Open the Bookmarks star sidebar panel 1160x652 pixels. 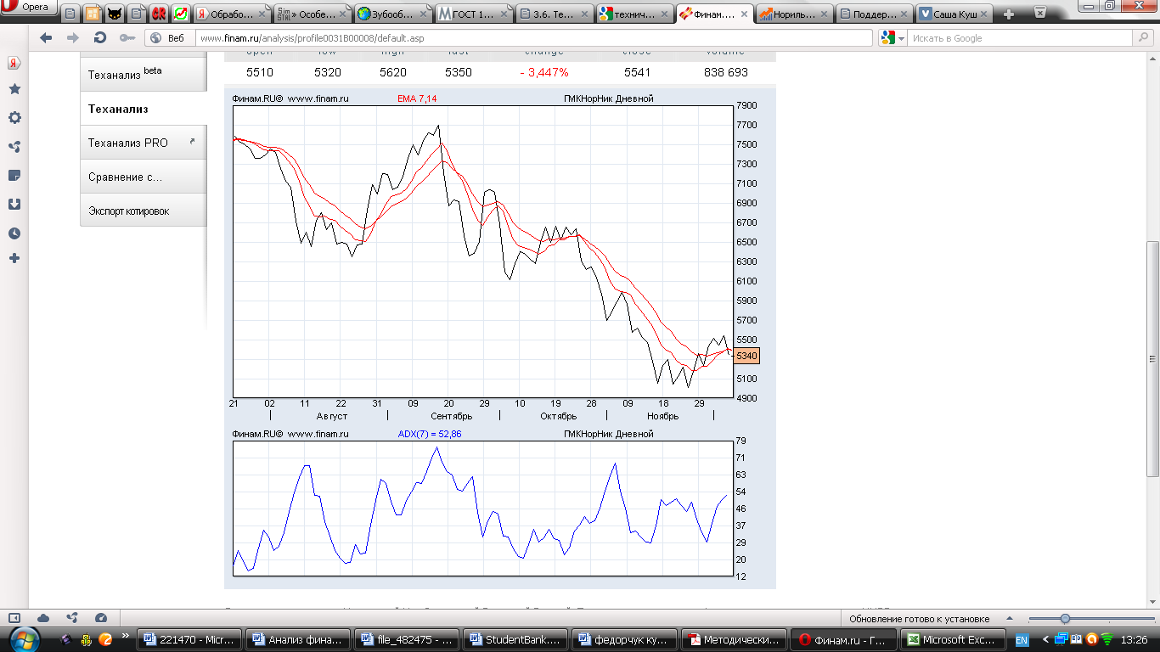point(14,89)
